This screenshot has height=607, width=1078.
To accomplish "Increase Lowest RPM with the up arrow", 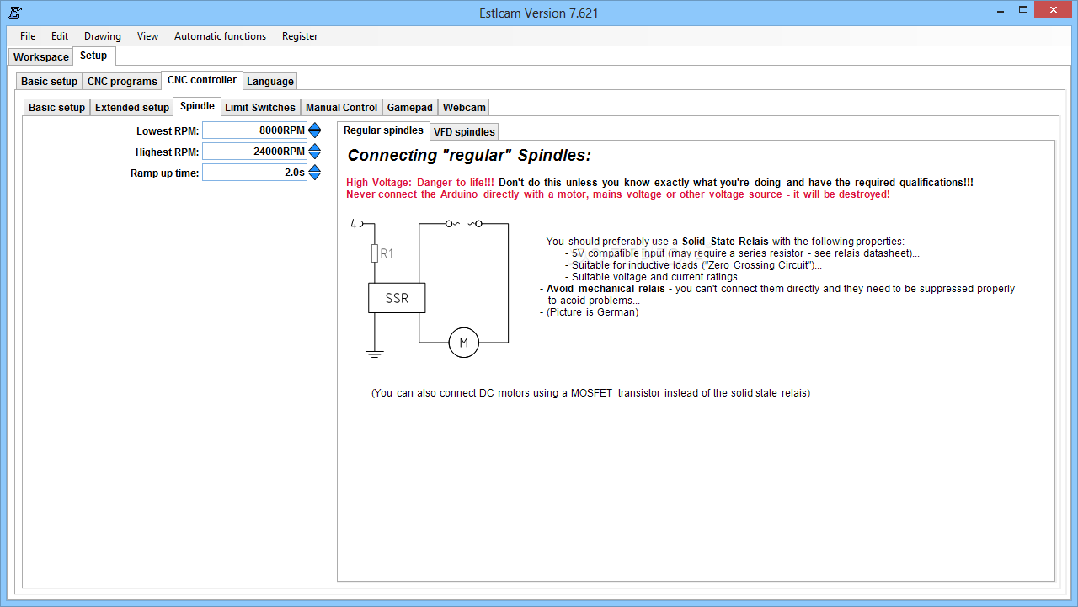I will [x=314, y=126].
